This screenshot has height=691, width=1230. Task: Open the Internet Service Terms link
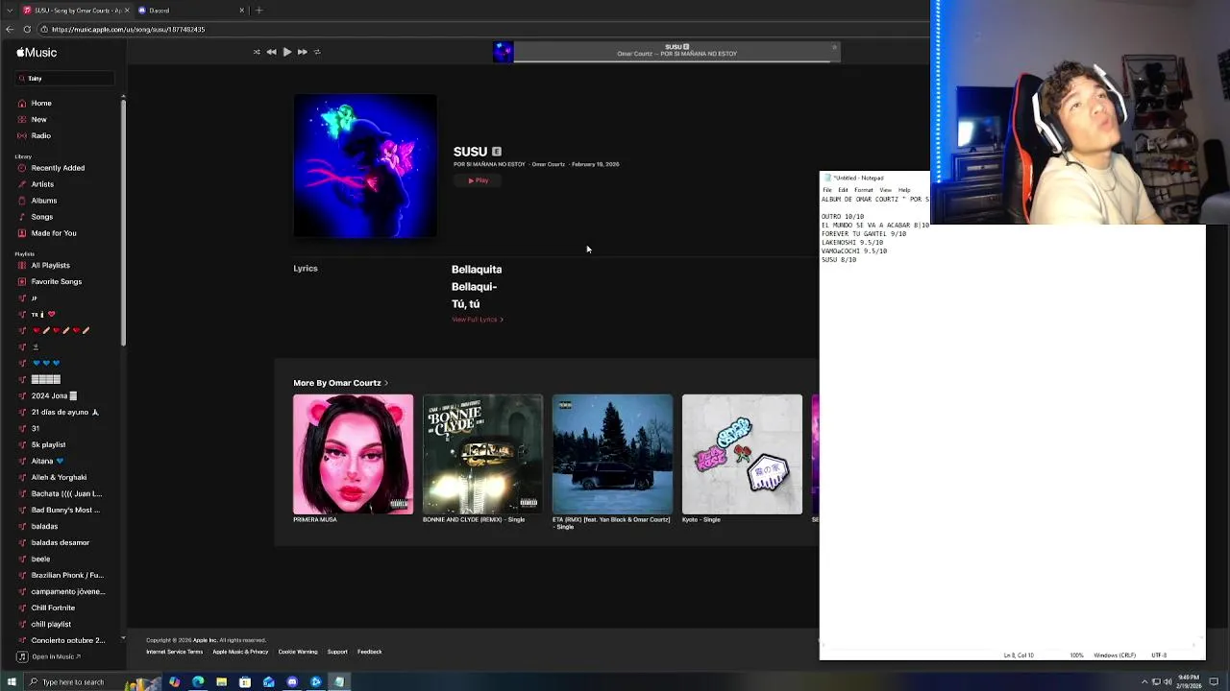[x=174, y=652]
